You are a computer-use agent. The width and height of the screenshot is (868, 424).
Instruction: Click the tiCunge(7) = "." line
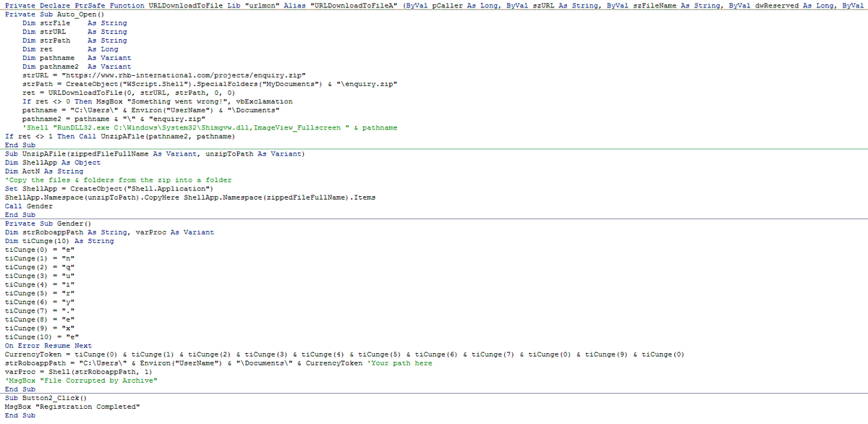(39, 310)
